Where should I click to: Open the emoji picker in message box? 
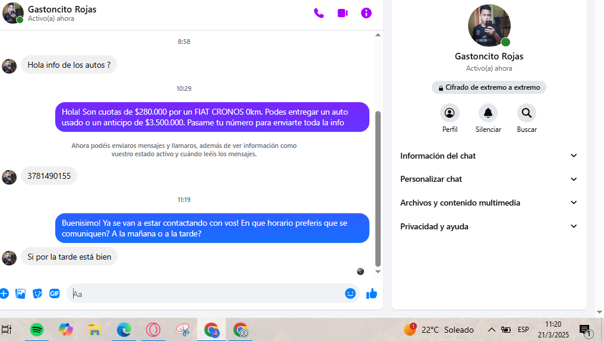coord(350,293)
